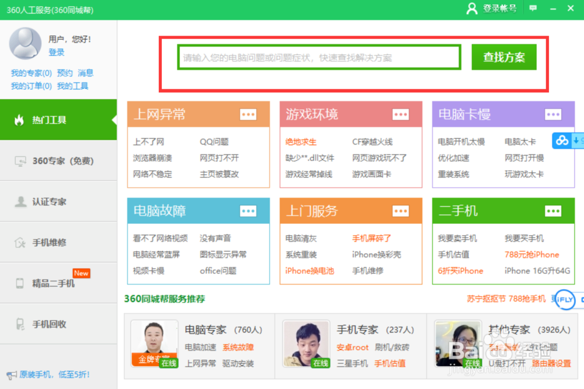Expand more options in 二手机 card
The width and height of the screenshot is (584, 389).
[x=552, y=211]
